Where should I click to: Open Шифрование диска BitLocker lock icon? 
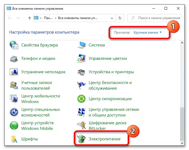tap(81, 125)
